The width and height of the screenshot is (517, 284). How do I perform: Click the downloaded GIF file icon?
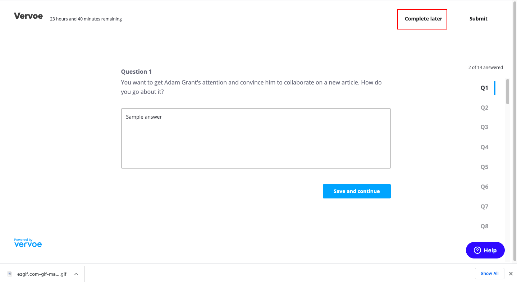(10, 274)
